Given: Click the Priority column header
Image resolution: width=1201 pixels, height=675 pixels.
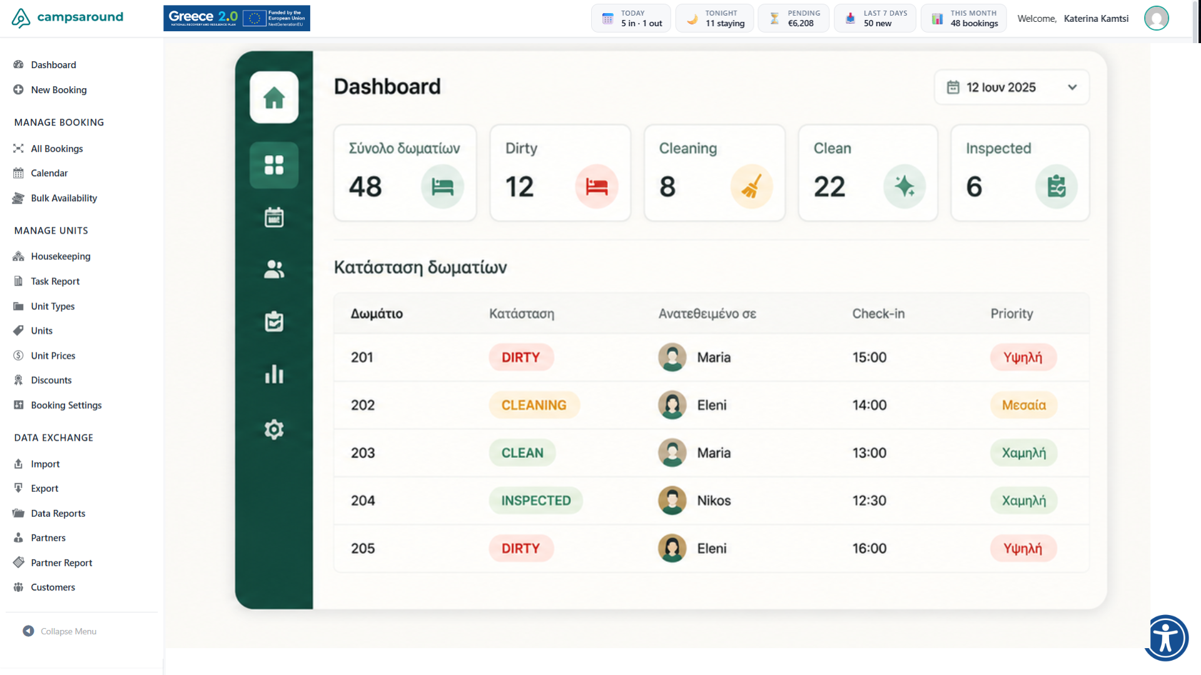Looking at the screenshot, I should click(x=1011, y=314).
